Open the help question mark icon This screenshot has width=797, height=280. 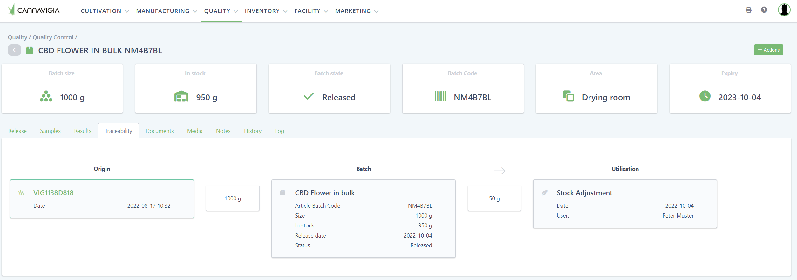764,10
